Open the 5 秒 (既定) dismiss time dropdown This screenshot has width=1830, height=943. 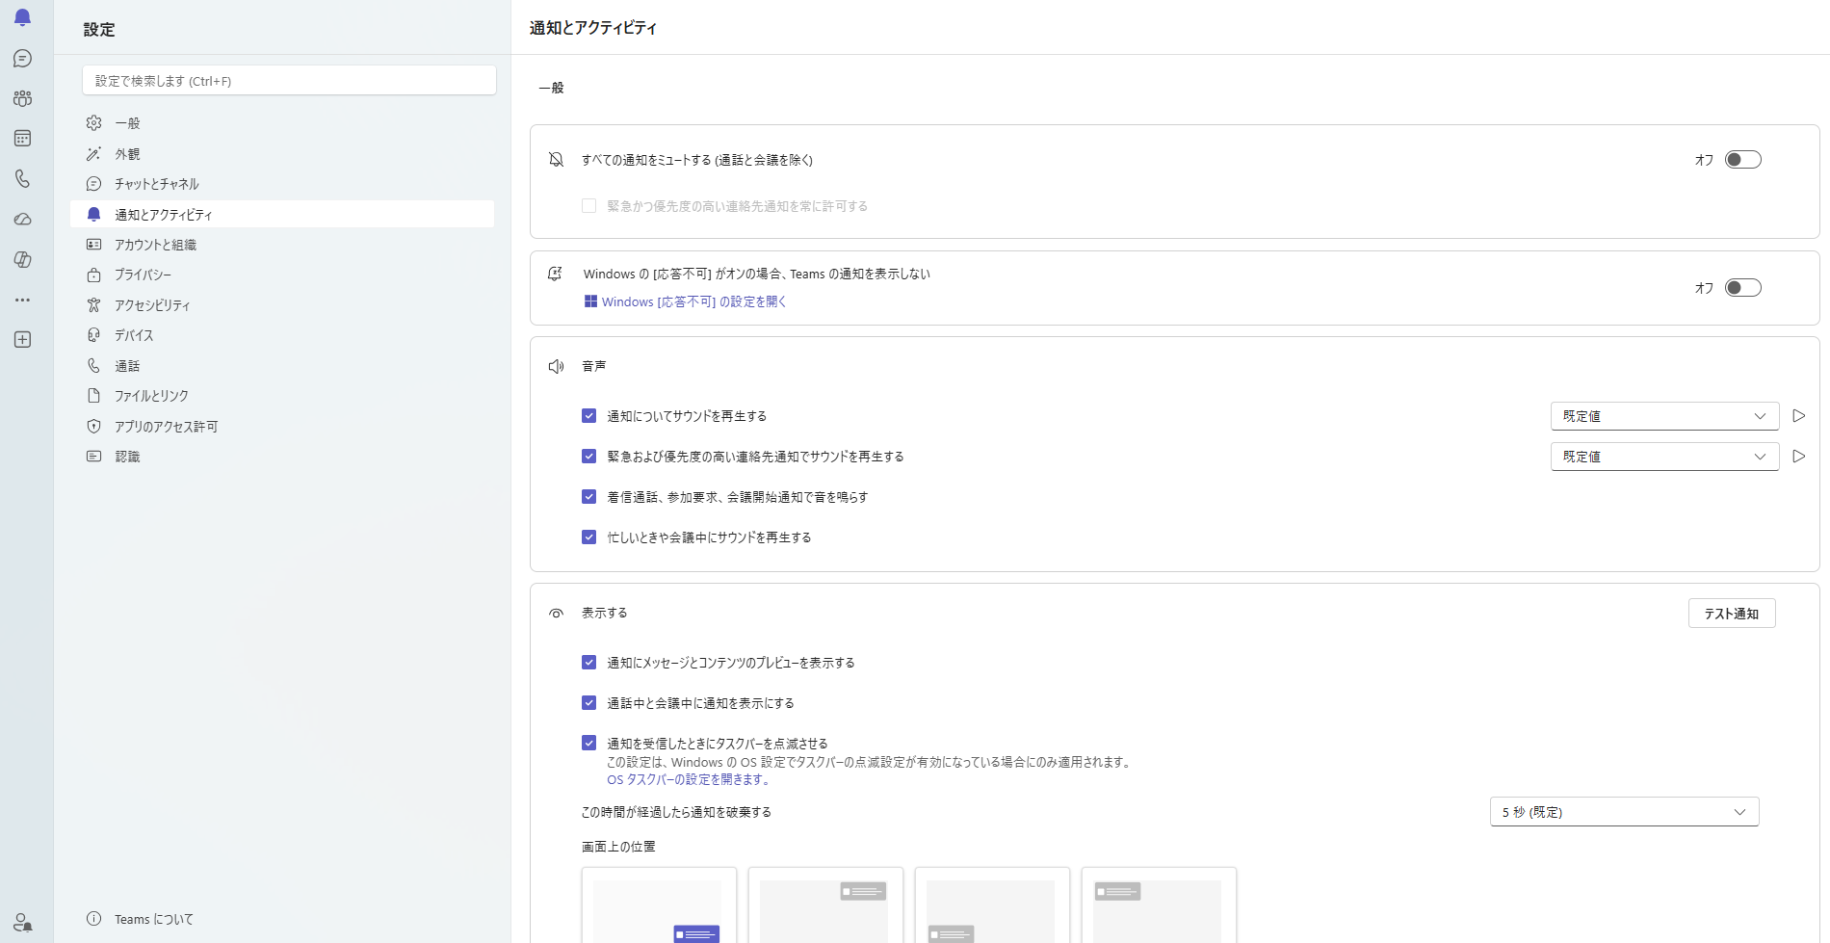tap(1624, 812)
